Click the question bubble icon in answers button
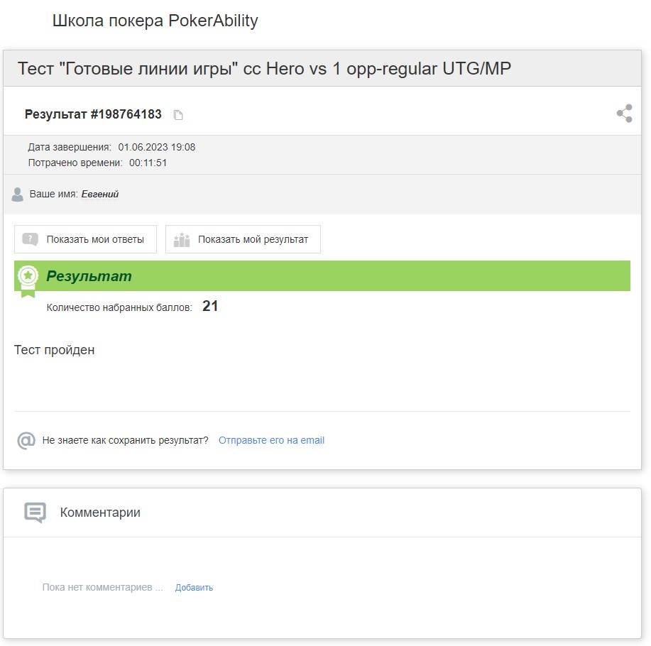The width and height of the screenshot is (651, 646). click(x=31, y=239)
